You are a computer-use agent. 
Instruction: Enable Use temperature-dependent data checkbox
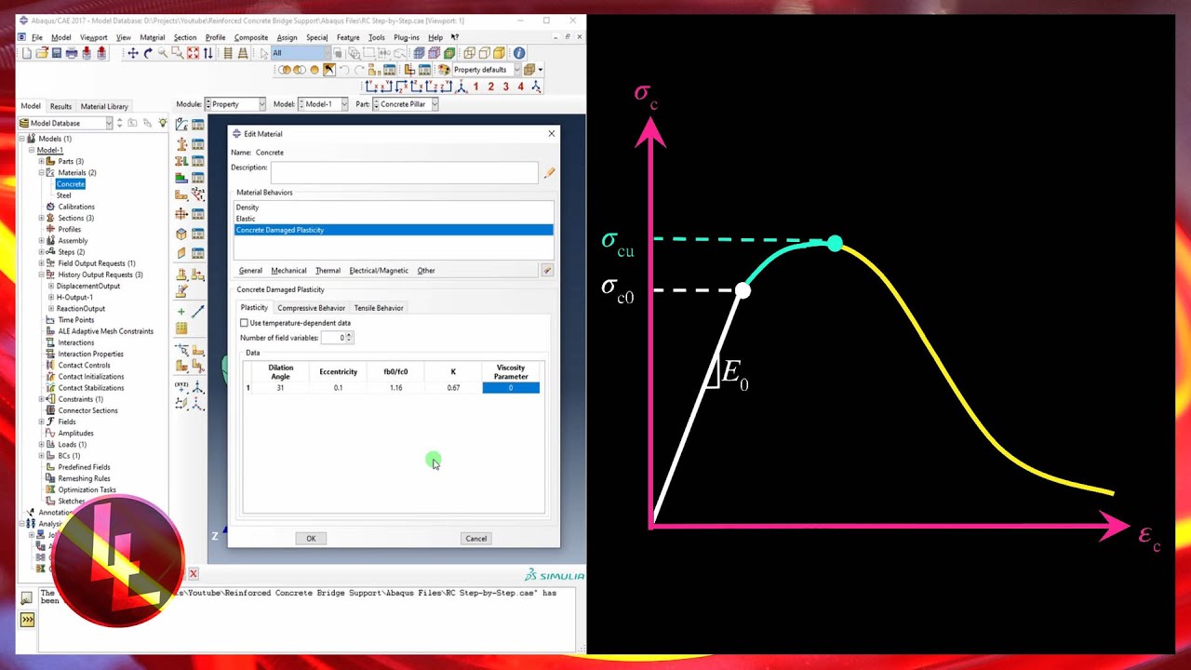pos(245,323)
